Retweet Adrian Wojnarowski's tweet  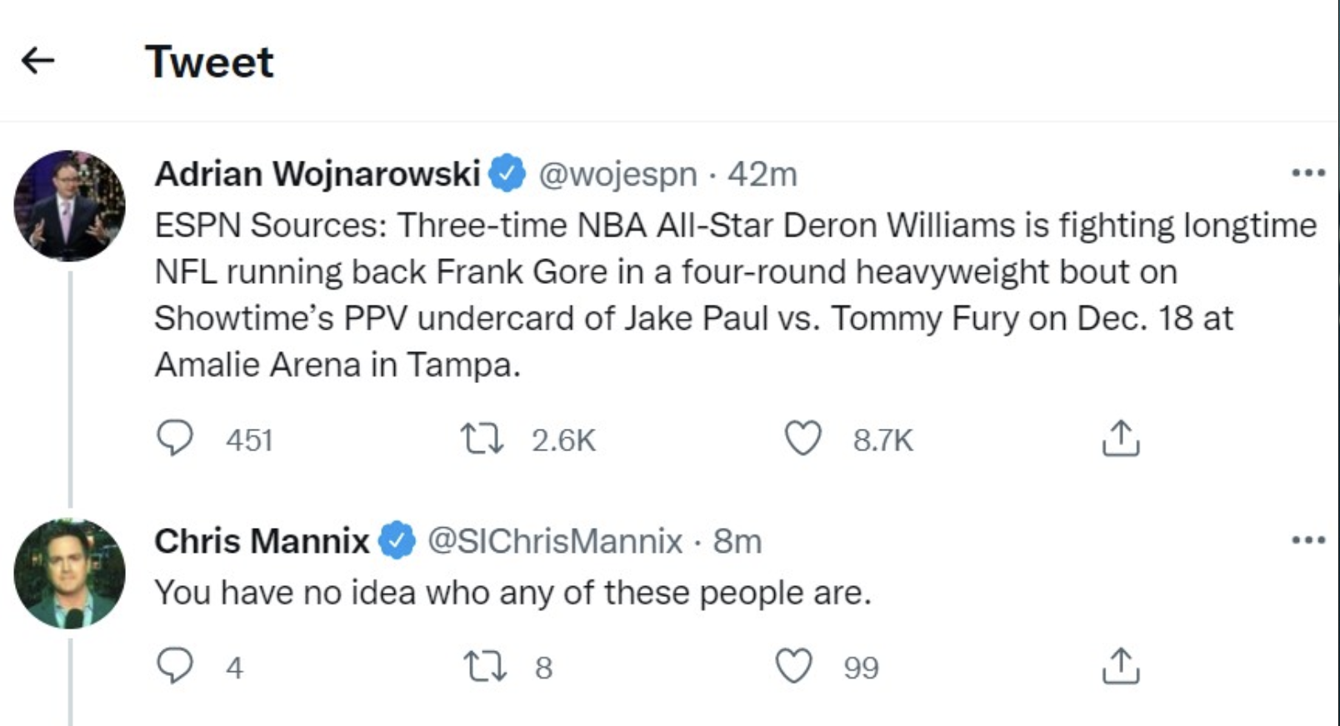pyautogui.click(x=483, y=438)
